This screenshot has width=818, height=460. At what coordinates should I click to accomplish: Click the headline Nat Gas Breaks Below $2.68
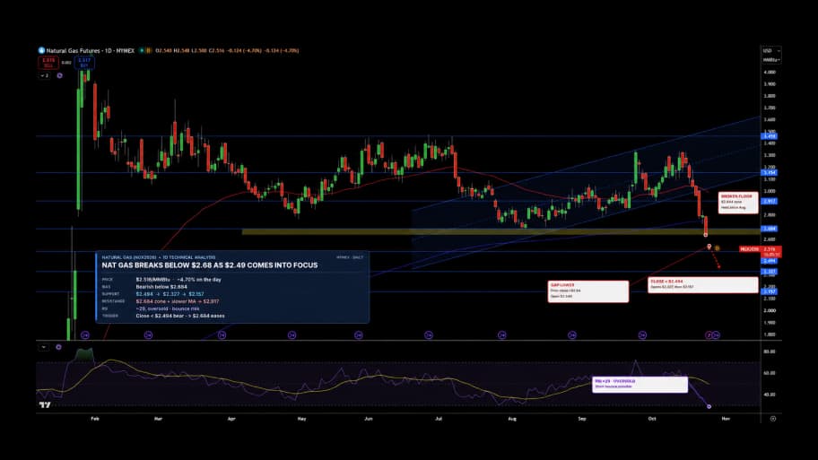[210, 265]
